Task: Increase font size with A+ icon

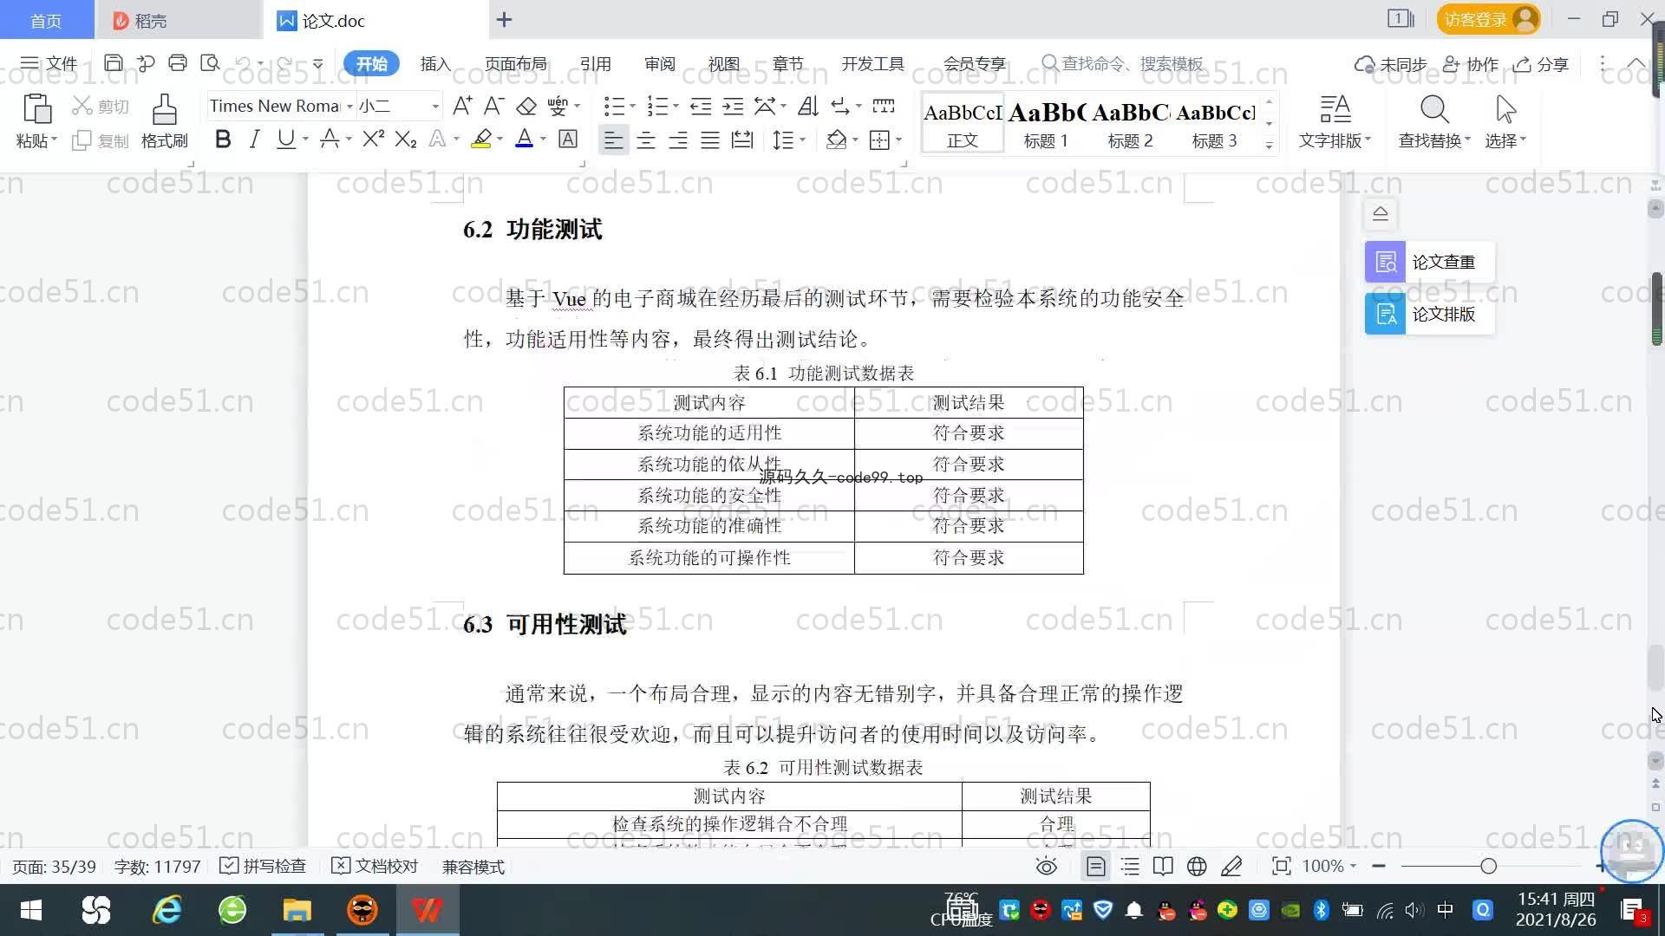Action: click(462, 107)
